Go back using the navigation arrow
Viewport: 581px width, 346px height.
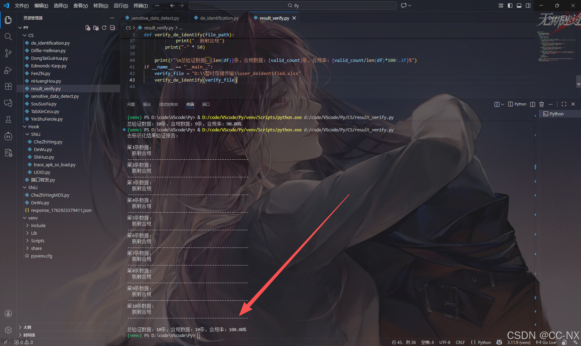click(172, 6)
